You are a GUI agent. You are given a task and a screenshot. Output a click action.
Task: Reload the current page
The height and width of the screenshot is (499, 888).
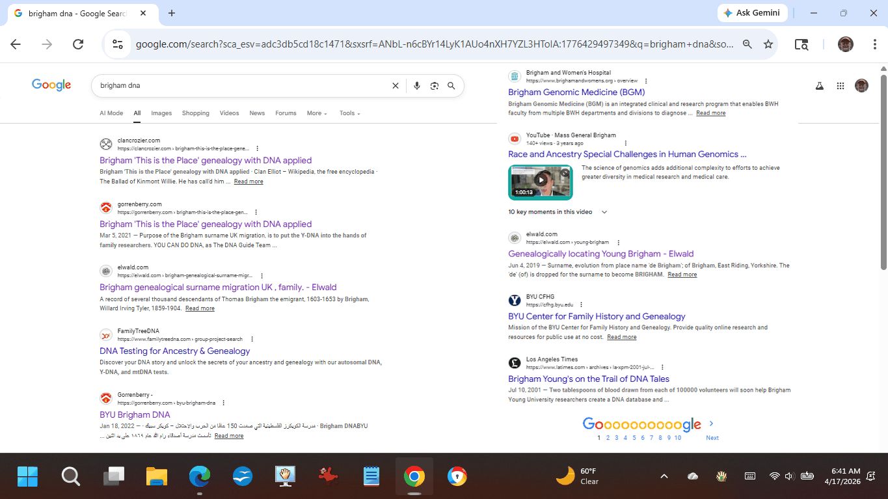pyautogui.click(x=78, y=44)
